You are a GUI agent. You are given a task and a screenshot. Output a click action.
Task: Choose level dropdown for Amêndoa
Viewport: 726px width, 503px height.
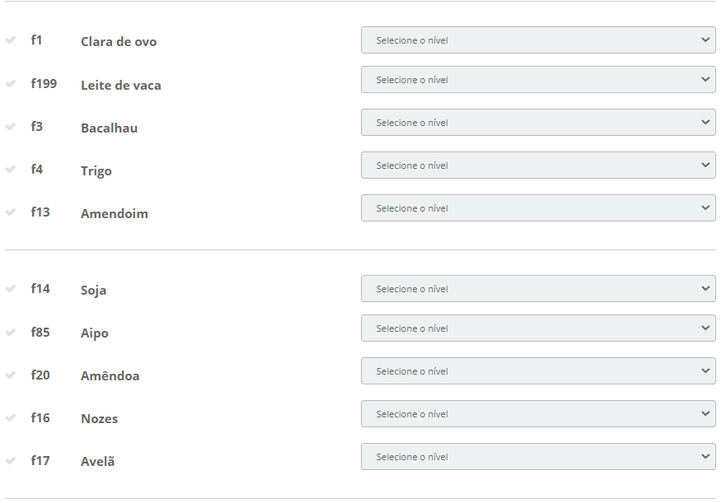click(538, 371)
